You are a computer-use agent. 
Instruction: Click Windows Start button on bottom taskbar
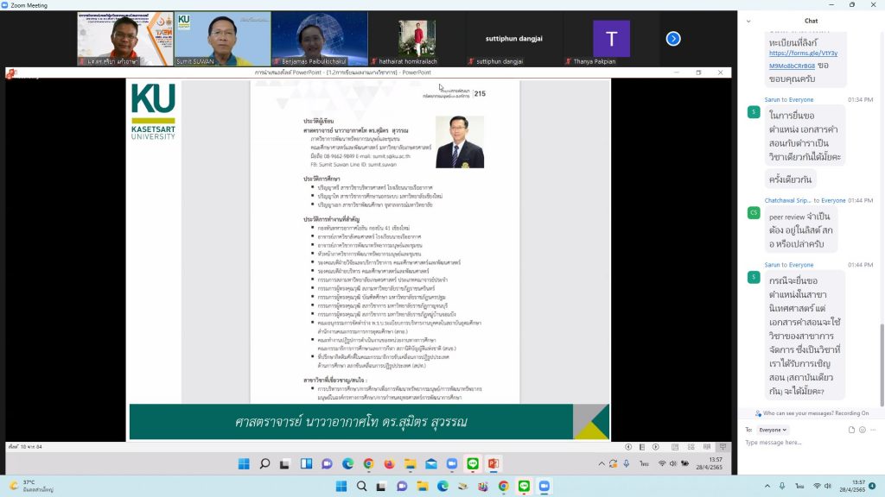click(341, 486)
